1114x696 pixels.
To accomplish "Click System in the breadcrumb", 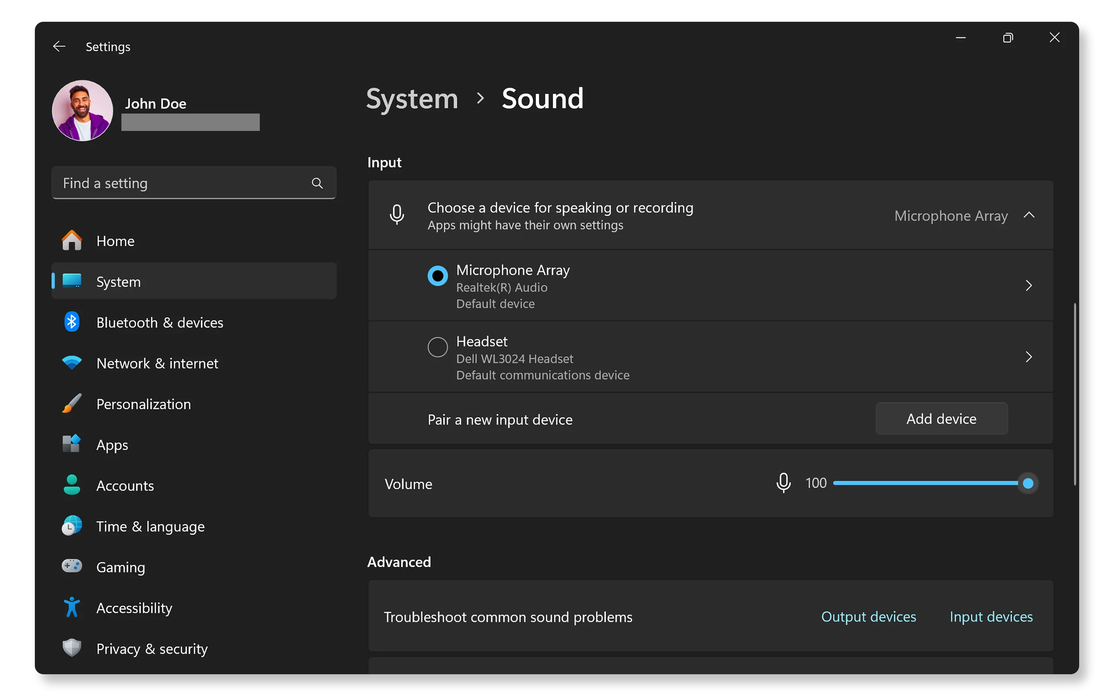I will point(412,98).
